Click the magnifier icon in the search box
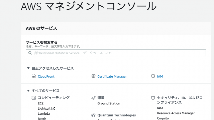The image size is (214, 120). 30,53
